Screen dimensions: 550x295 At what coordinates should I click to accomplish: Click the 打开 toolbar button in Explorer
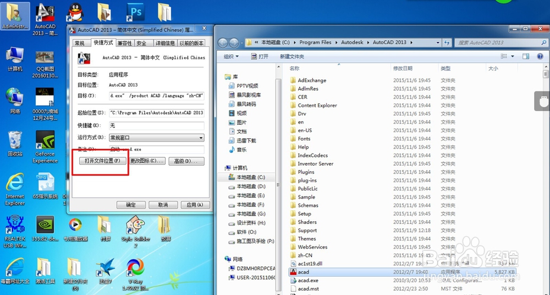[x=260, y=57]
